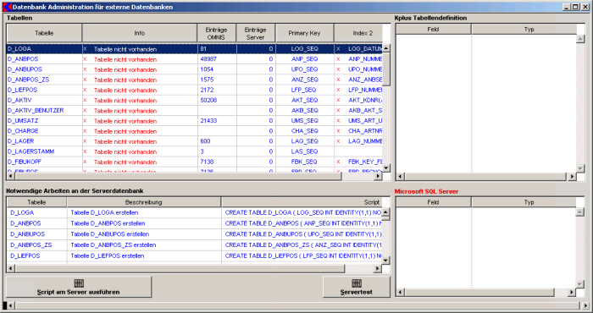Screen dimensions: 593x313
Task: Click the Tabelle column header in Tabellen
Action: [x=44, y=33]
